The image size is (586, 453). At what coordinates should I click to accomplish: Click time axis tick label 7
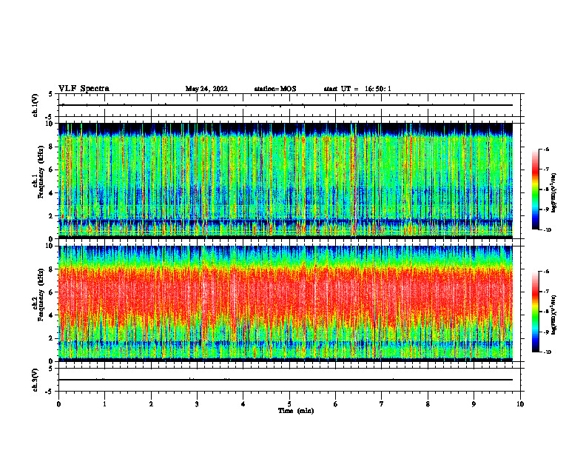382,404
